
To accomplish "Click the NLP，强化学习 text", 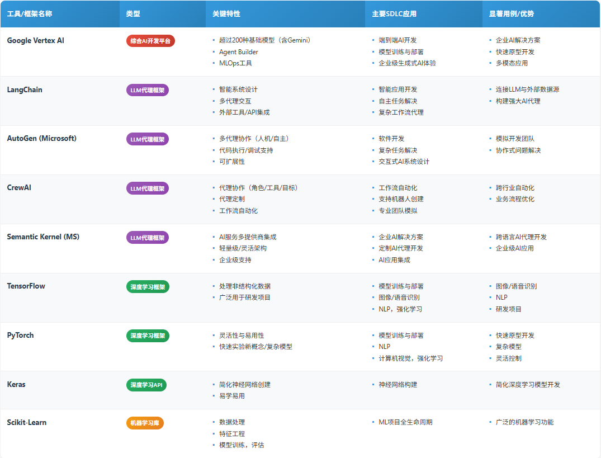I will (x=400, y=309).
